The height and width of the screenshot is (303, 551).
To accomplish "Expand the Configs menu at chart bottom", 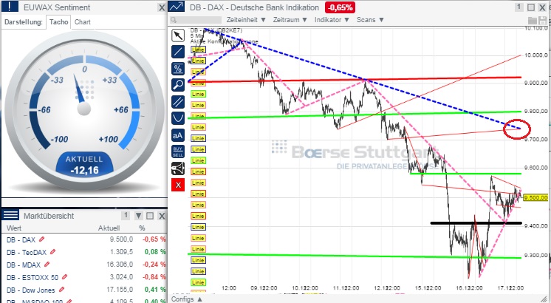I will [187, 299].
